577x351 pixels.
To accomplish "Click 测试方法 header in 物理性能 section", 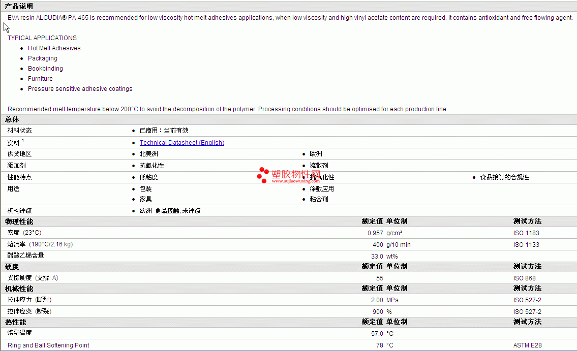I will [527, 221].
